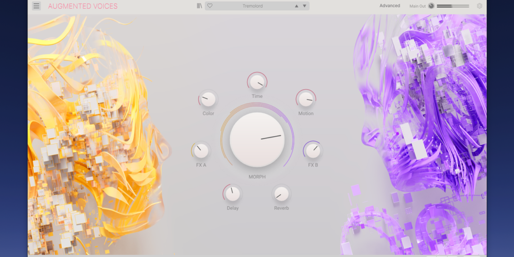Open settings gear icon

click(x=480, y=6)
